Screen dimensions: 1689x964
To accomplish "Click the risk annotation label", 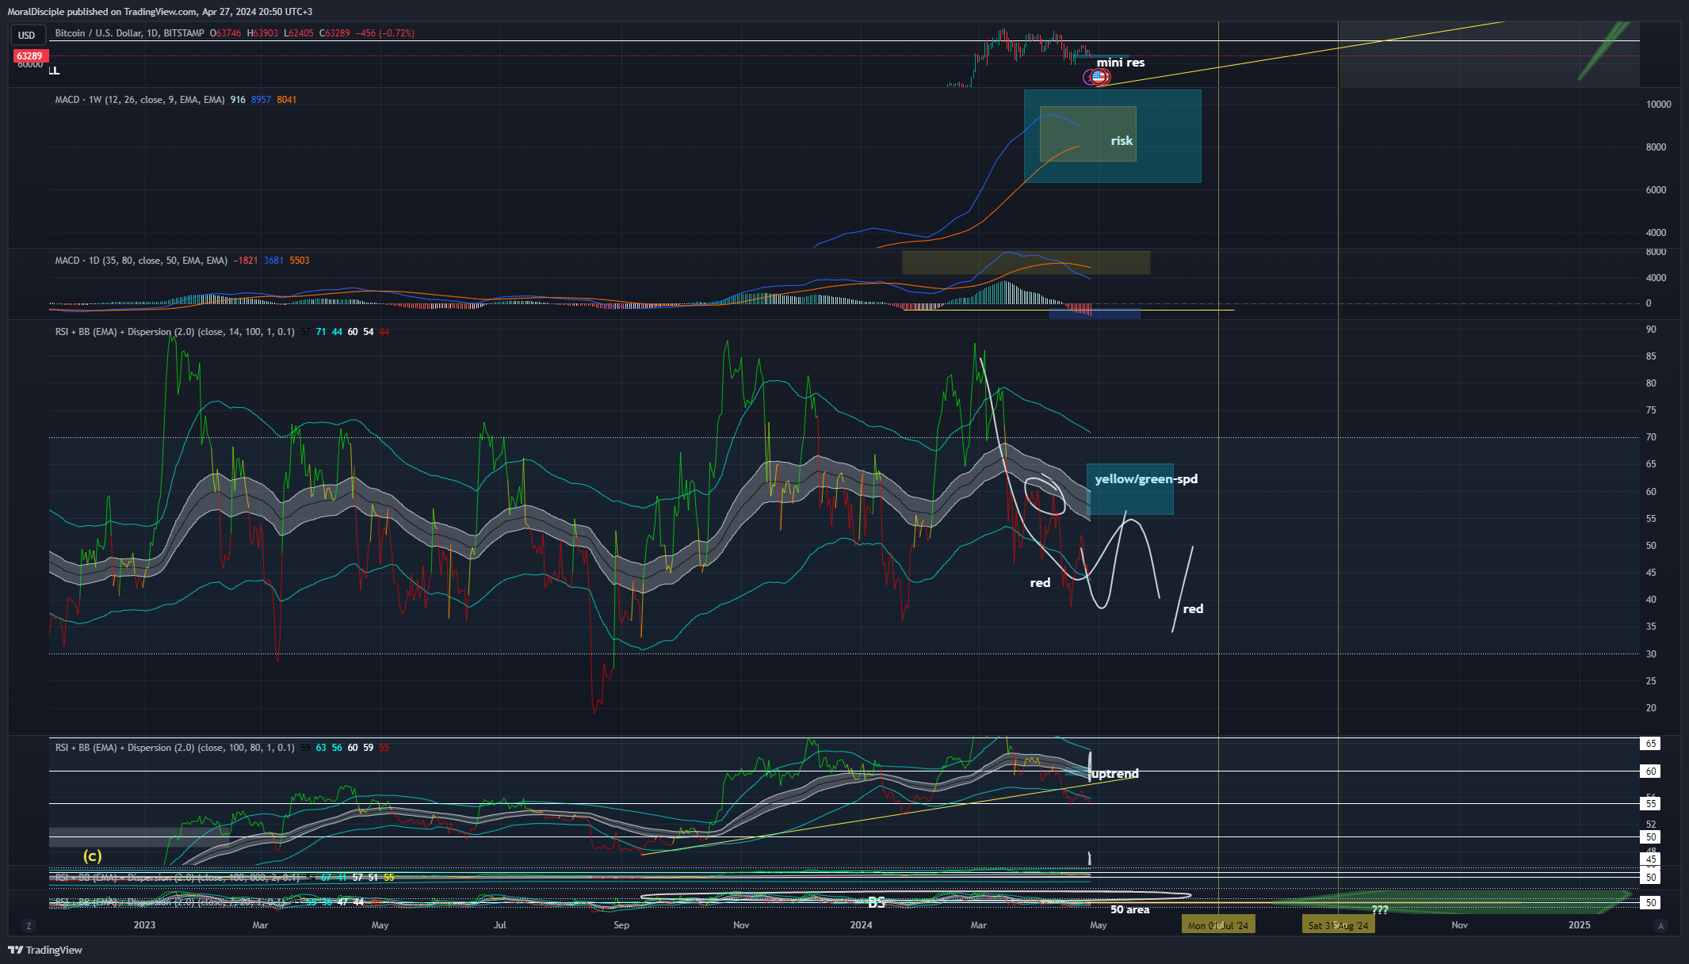I will point(1122,141).
